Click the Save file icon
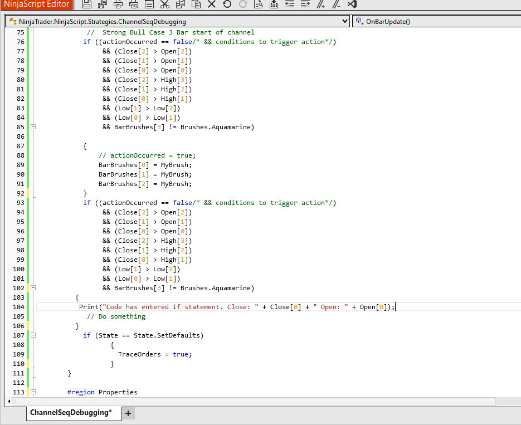The width and height of the screenshot is (521, 425). (x=87, y=4)
